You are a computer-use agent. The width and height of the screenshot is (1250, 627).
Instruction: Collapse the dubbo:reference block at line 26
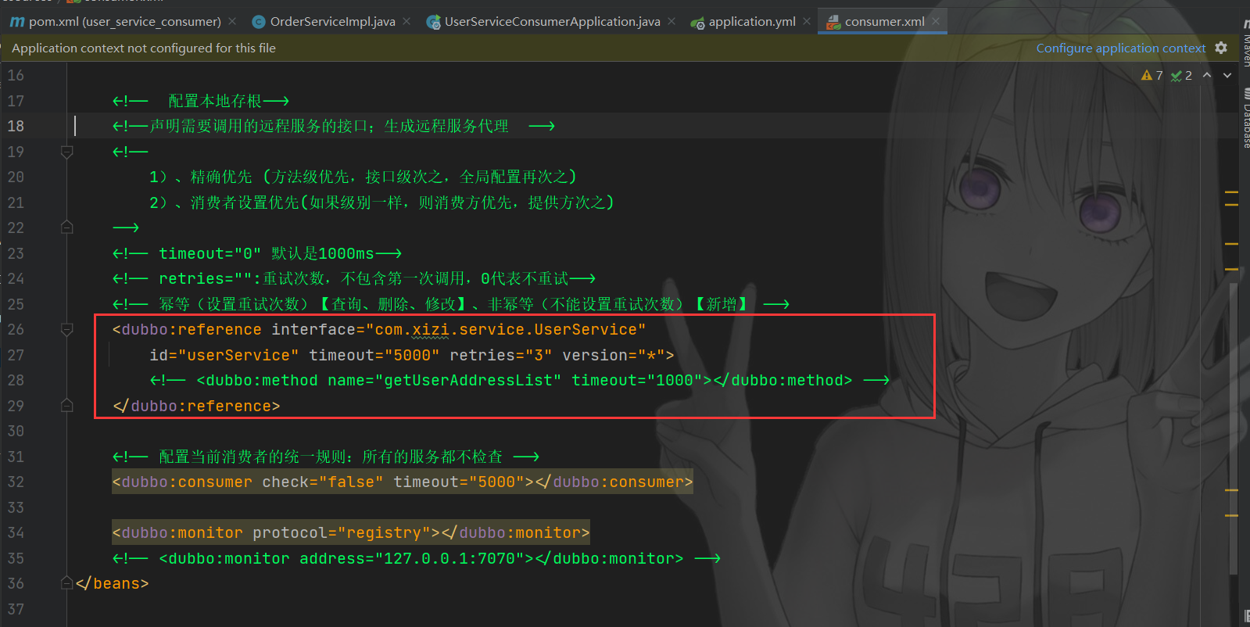(67, 329)
